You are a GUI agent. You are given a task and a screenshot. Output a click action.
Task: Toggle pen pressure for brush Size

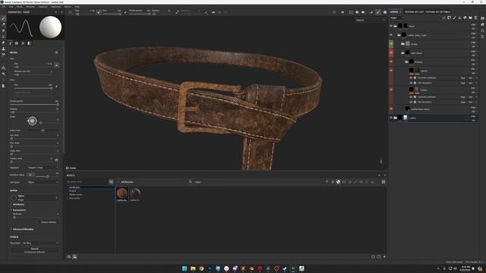point(56,64)
